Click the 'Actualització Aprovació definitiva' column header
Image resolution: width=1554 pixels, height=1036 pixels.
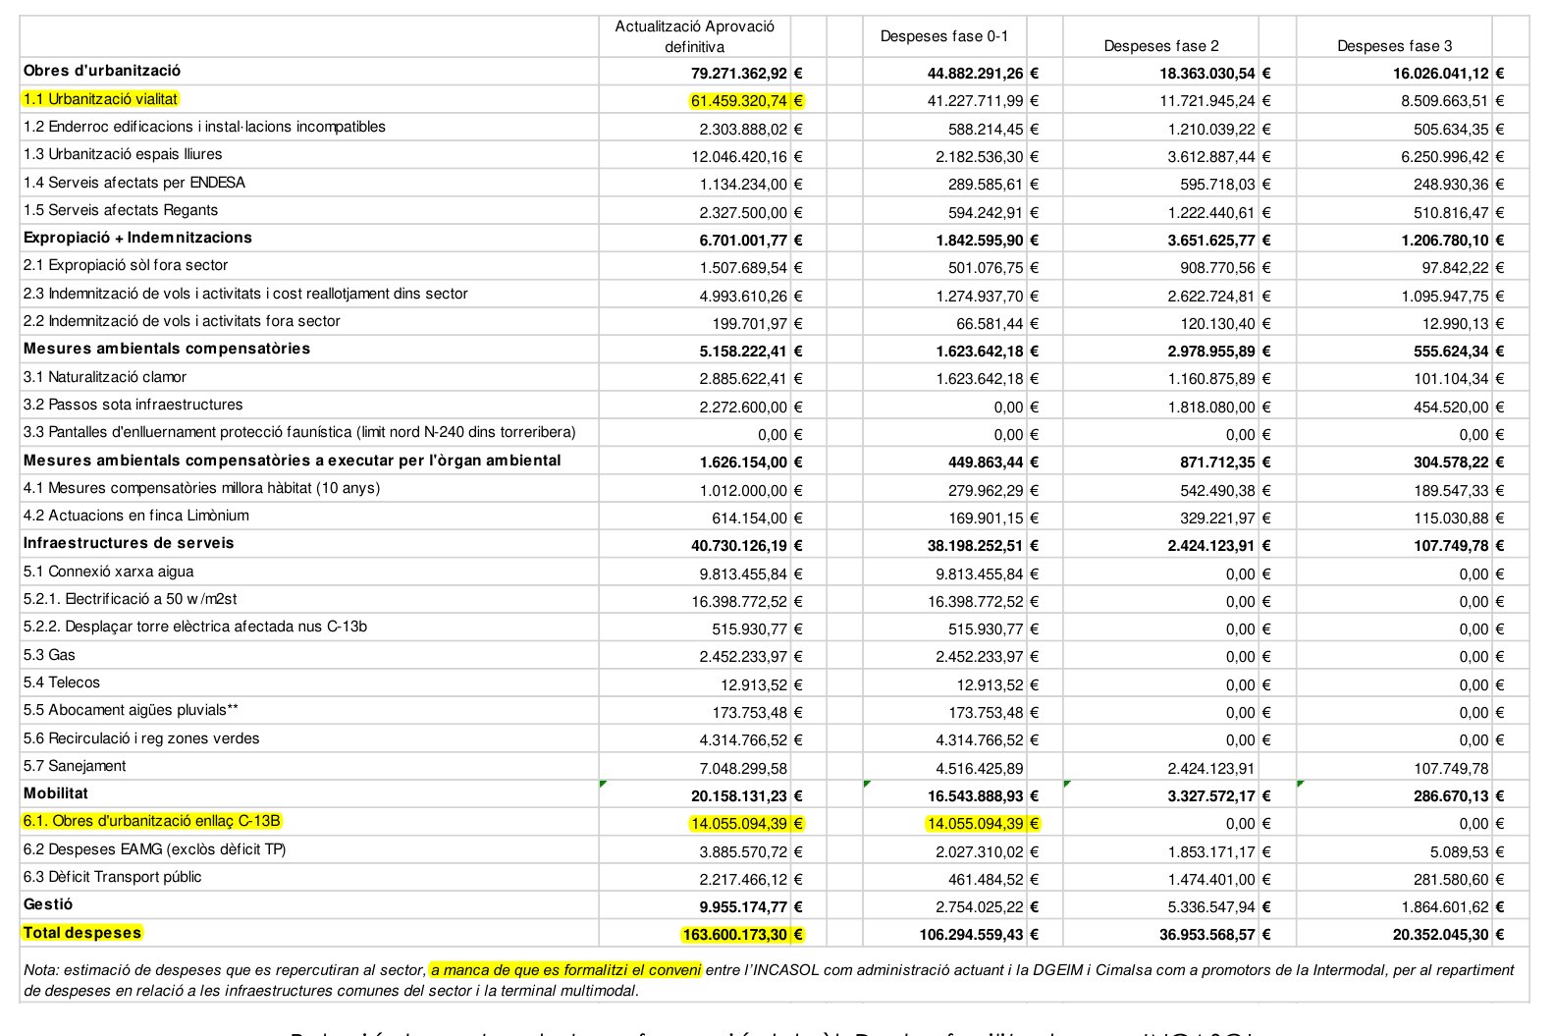(x=694, y=36)
